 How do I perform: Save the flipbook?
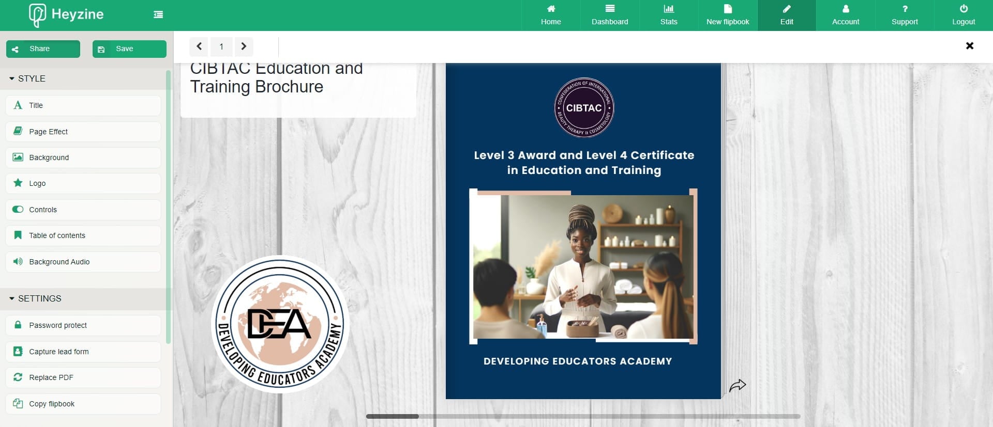129,49
